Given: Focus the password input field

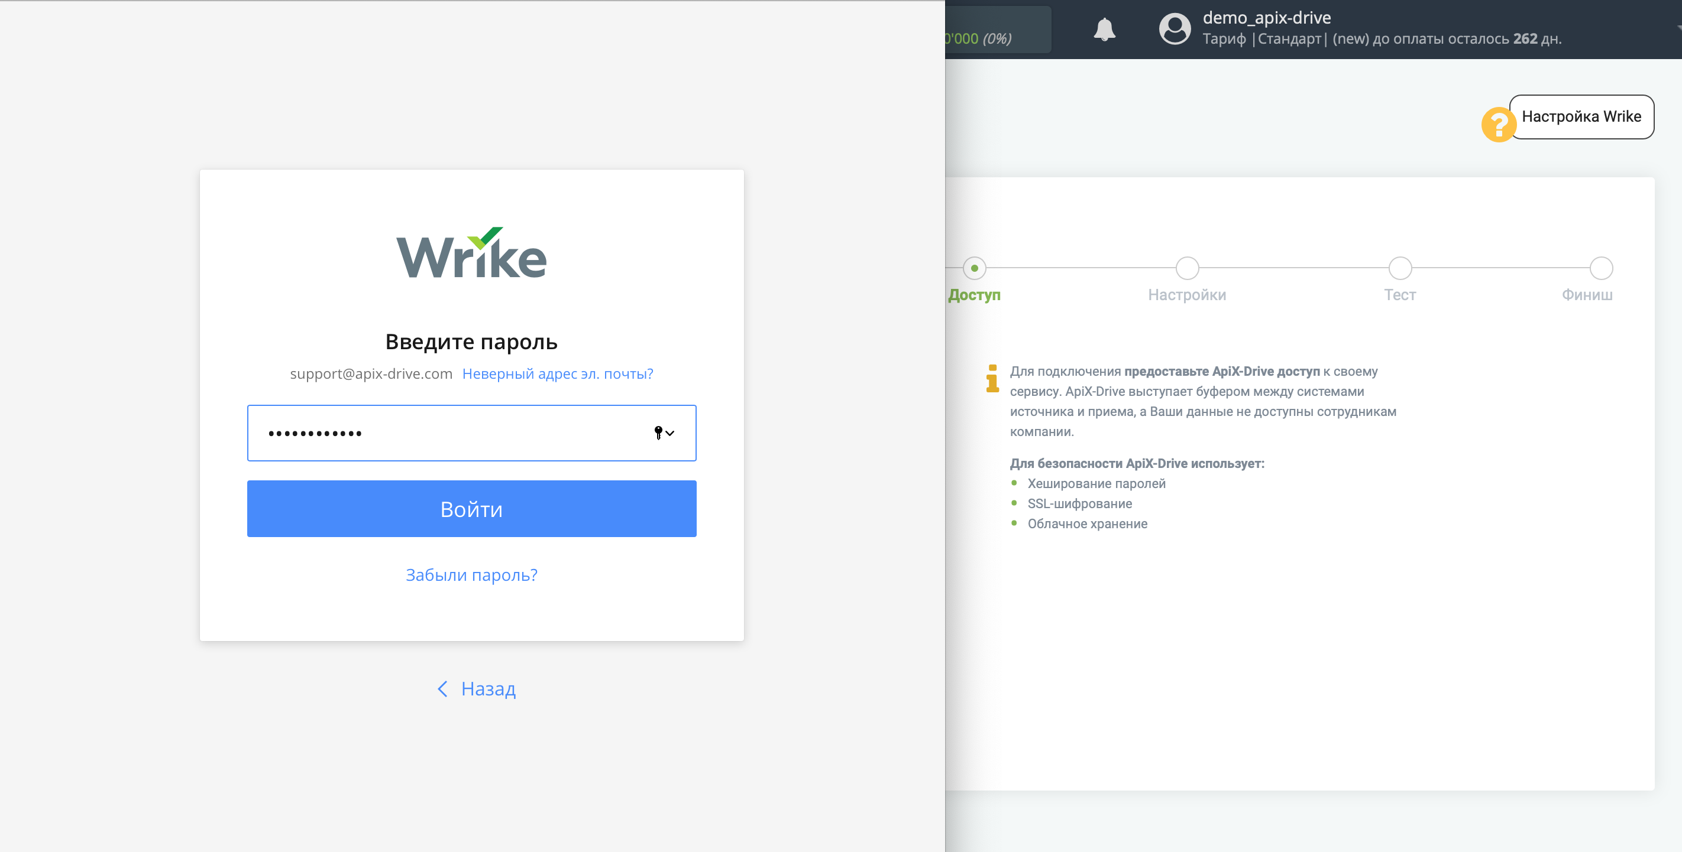Looking at the screenshot, I should 471,433.
